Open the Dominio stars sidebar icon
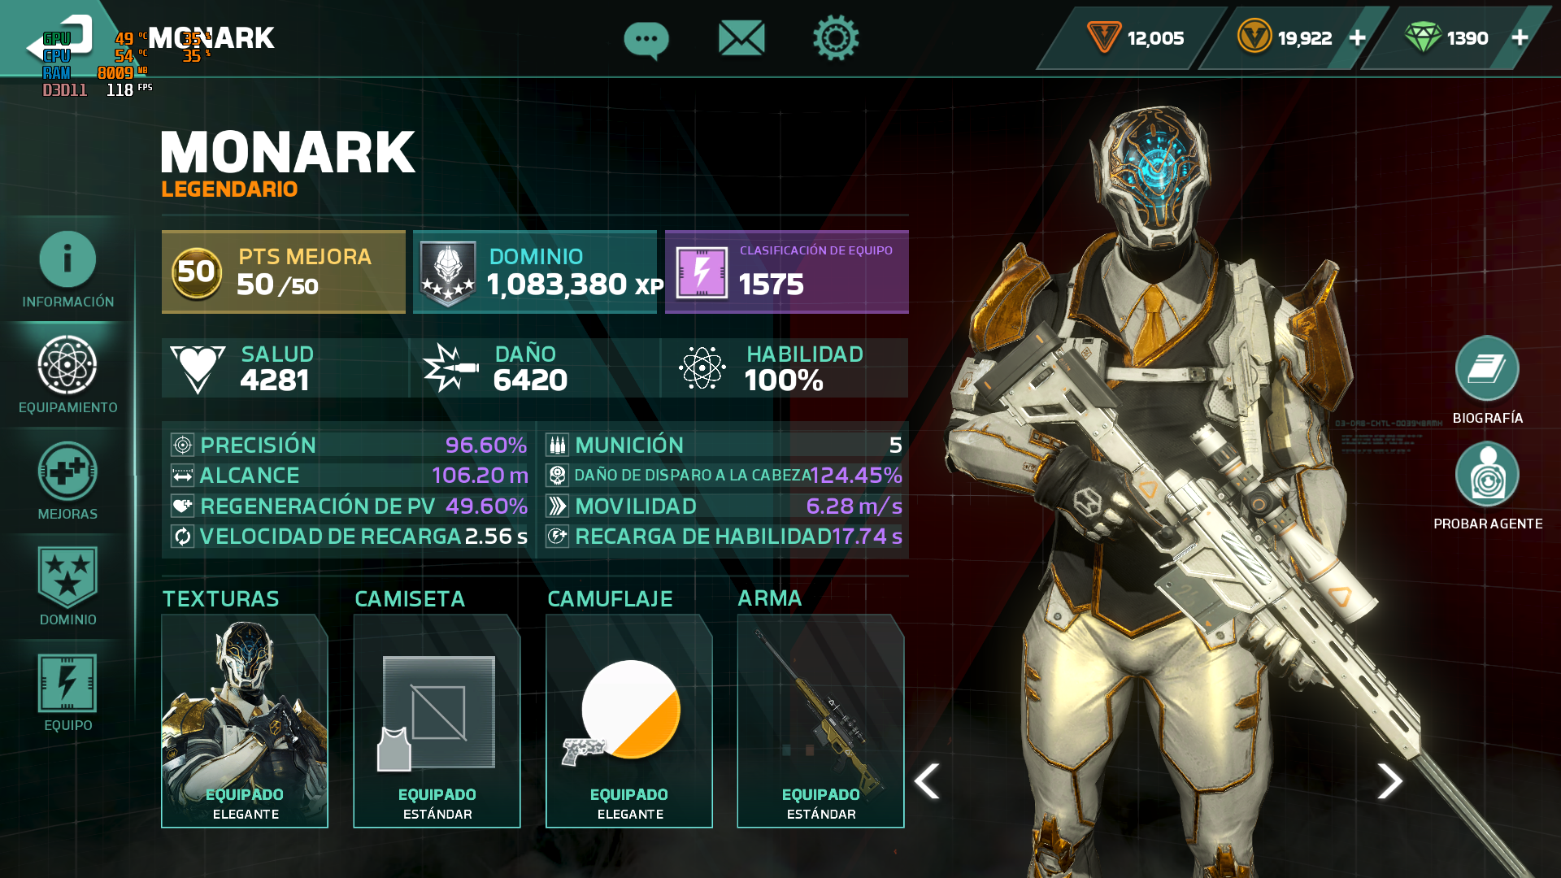 point(67,586)
